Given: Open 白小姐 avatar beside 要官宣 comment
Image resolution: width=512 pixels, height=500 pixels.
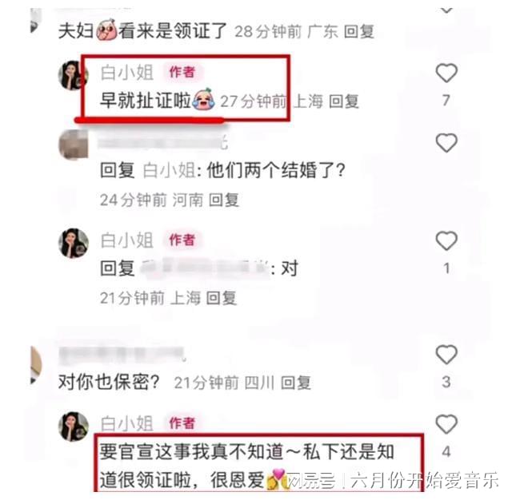Looking at the screenshot, I should [x=74, y=427].
